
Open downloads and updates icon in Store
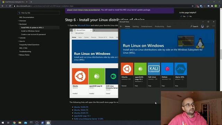(208, 26)
